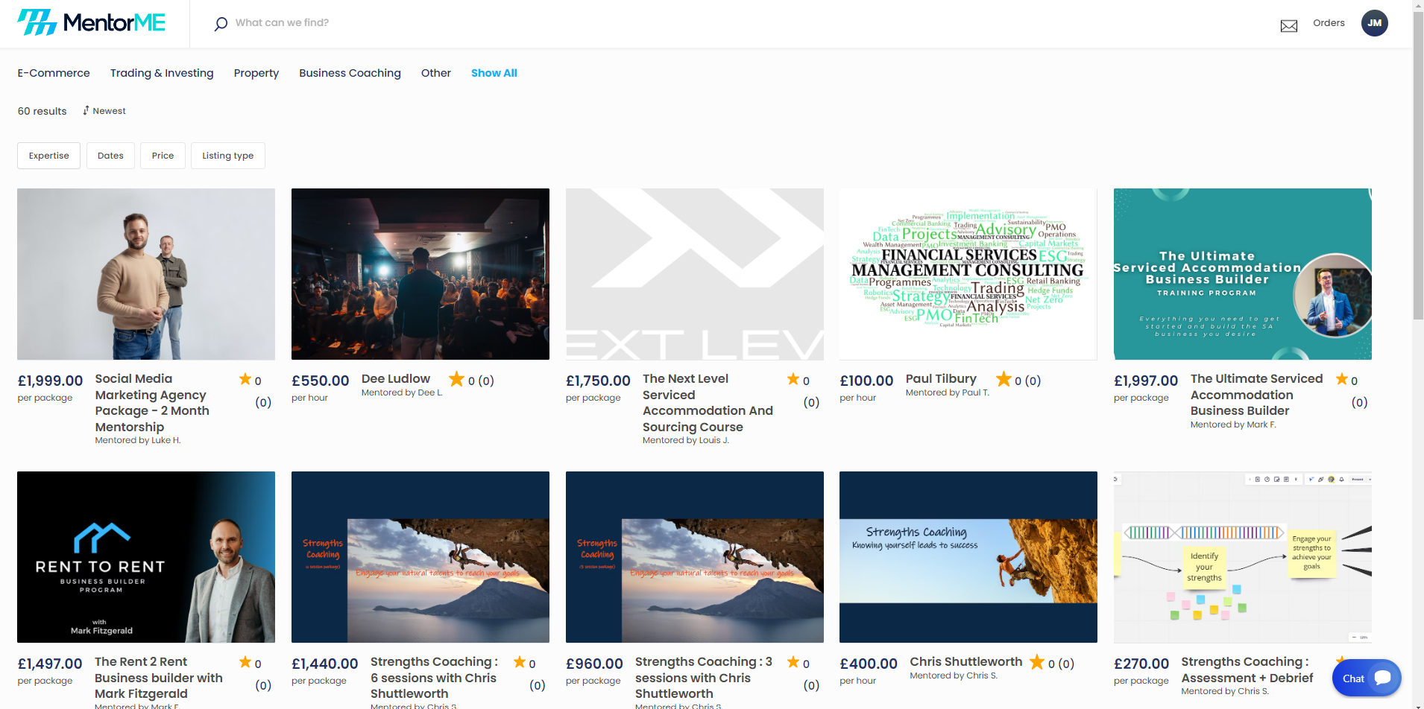Open Financial Services word cloud thumbnail
Image resolution: width=1424 pixels, height=709 pixels.
pos(968,274)
